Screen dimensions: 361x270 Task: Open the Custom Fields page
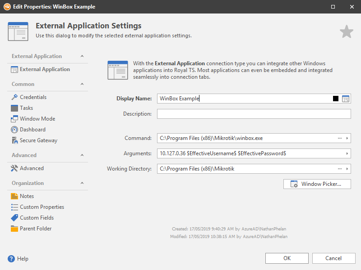(x=37, y=218)
